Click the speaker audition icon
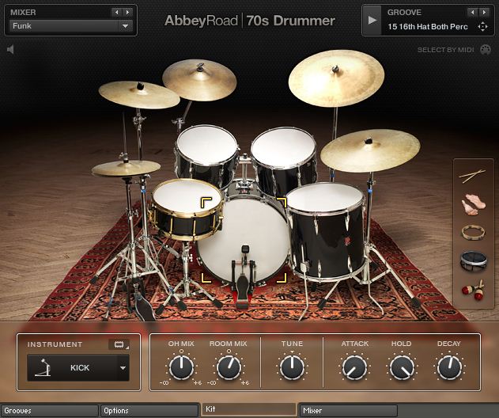The height and width of the screenshot is (418, 499). click(x=10, y=49)
